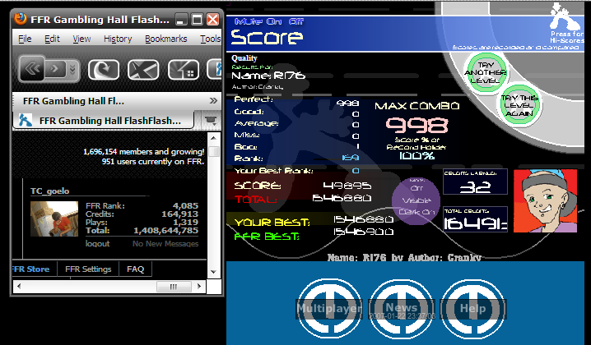This screenshot has height=345, width=591.
Task: Click the browser Forward arrow button
Action: tap(55, 69)
